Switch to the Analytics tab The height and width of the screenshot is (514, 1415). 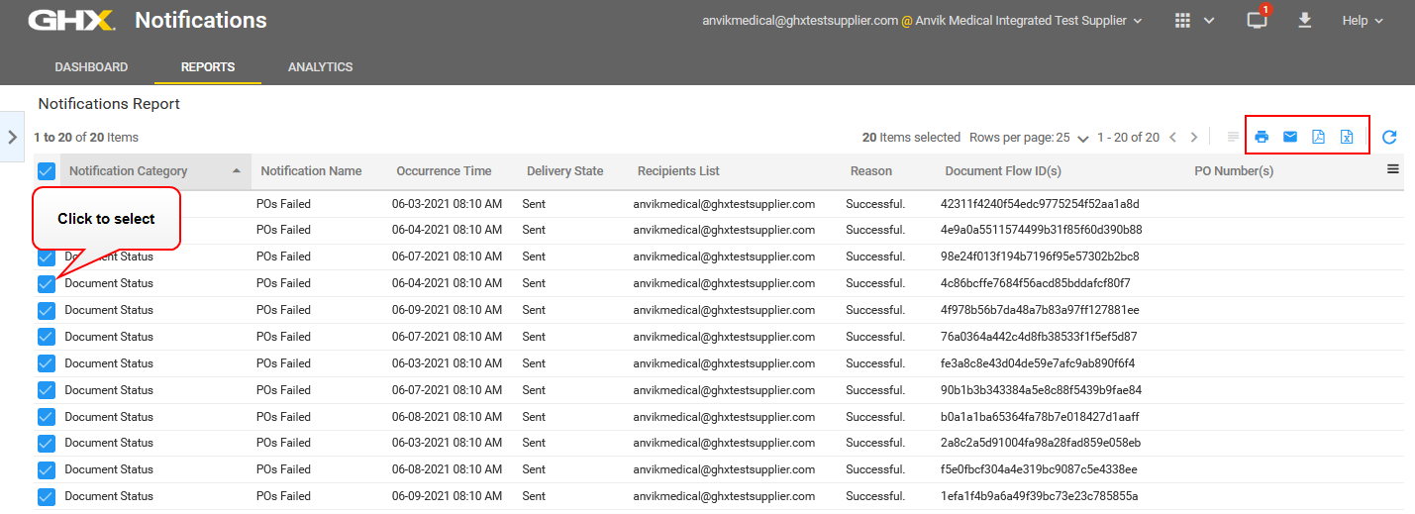[x=320, y=67]
